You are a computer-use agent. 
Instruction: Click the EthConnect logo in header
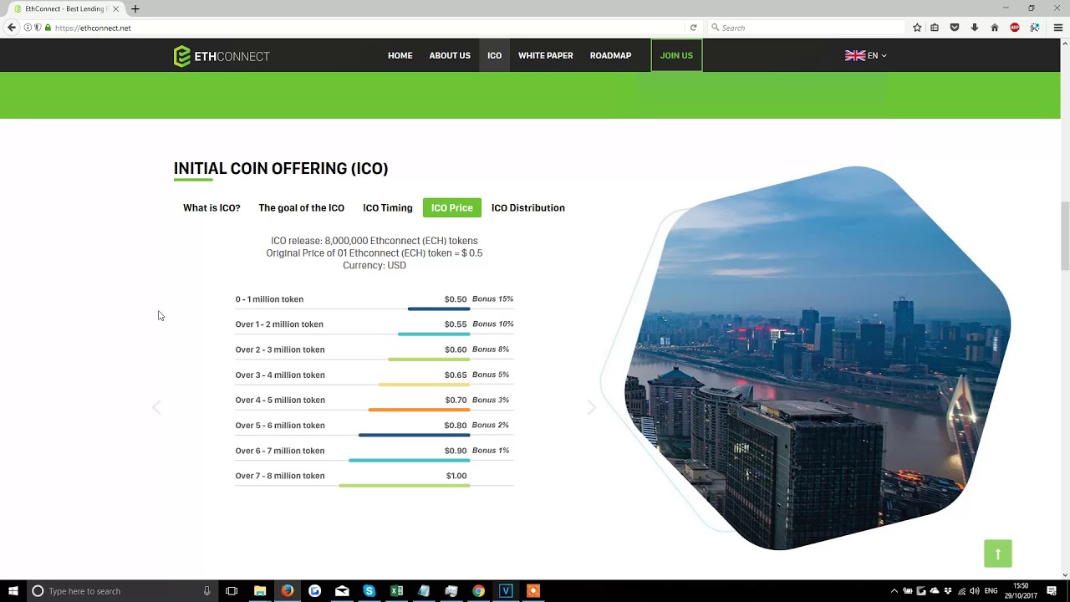[222, 56]
